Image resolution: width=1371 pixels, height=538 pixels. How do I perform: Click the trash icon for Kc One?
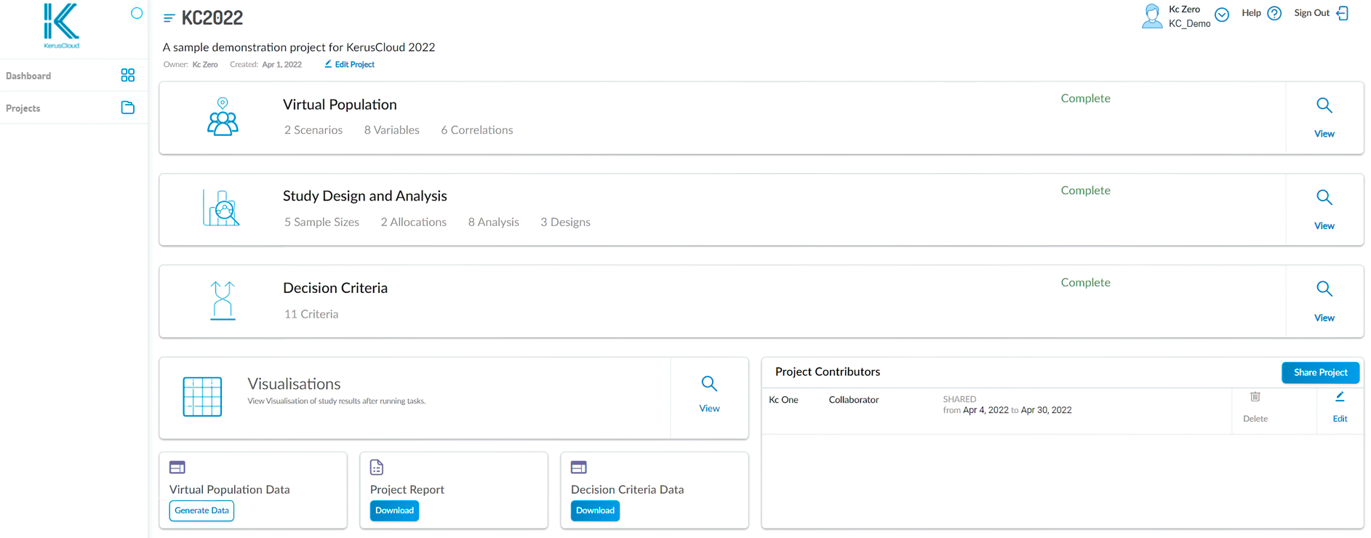[1255, 397]
